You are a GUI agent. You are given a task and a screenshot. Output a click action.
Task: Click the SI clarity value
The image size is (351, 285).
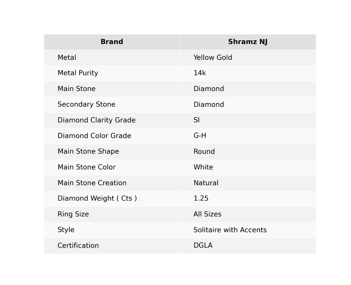[196, 120]
